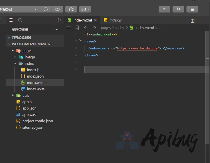Open the version control branch icon

178,9
